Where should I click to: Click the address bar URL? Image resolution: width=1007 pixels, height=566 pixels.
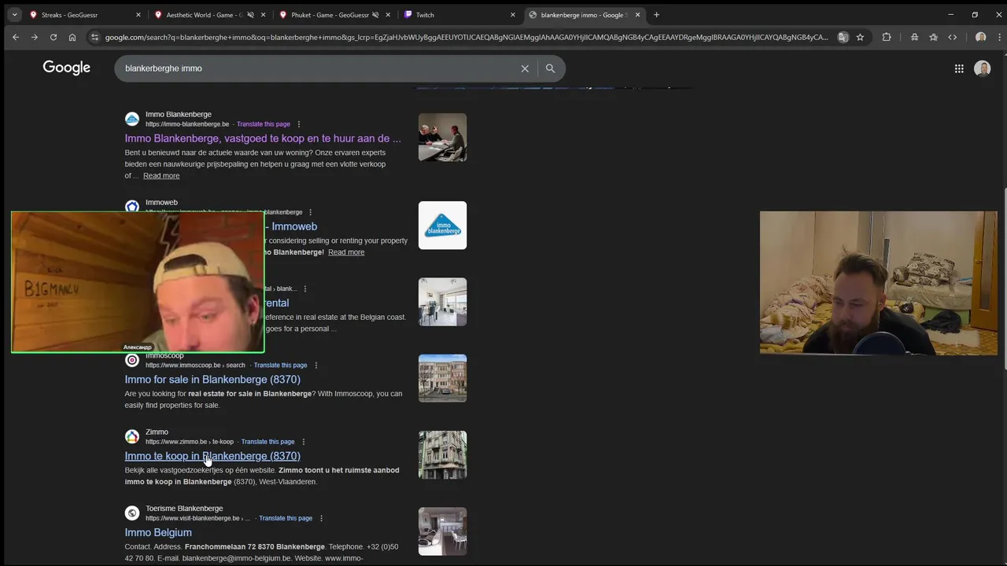click(467, 37)
